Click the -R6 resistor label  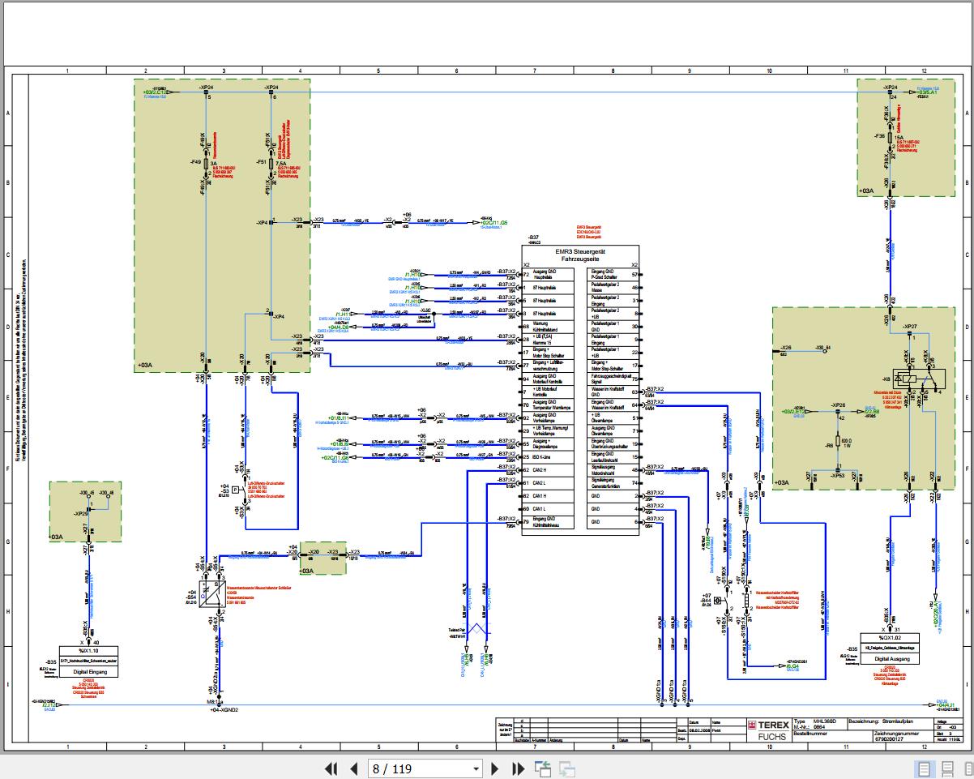pyautogui.click(x=829, y=445)
